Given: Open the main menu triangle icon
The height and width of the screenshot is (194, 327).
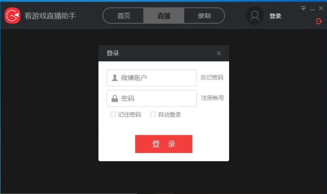Looking at the screenshot, I should click(303, 8).
